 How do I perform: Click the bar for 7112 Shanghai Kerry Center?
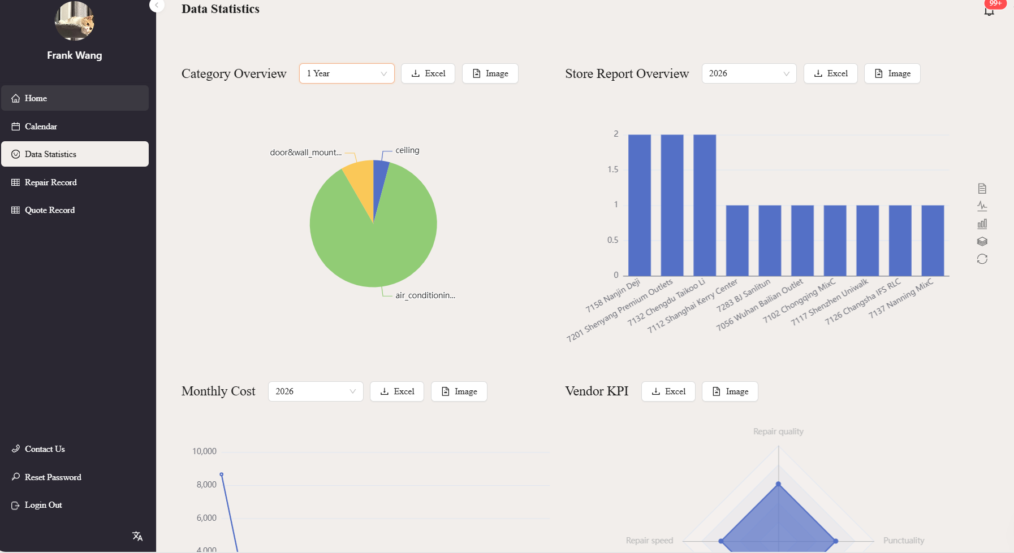tap(737, 241)
